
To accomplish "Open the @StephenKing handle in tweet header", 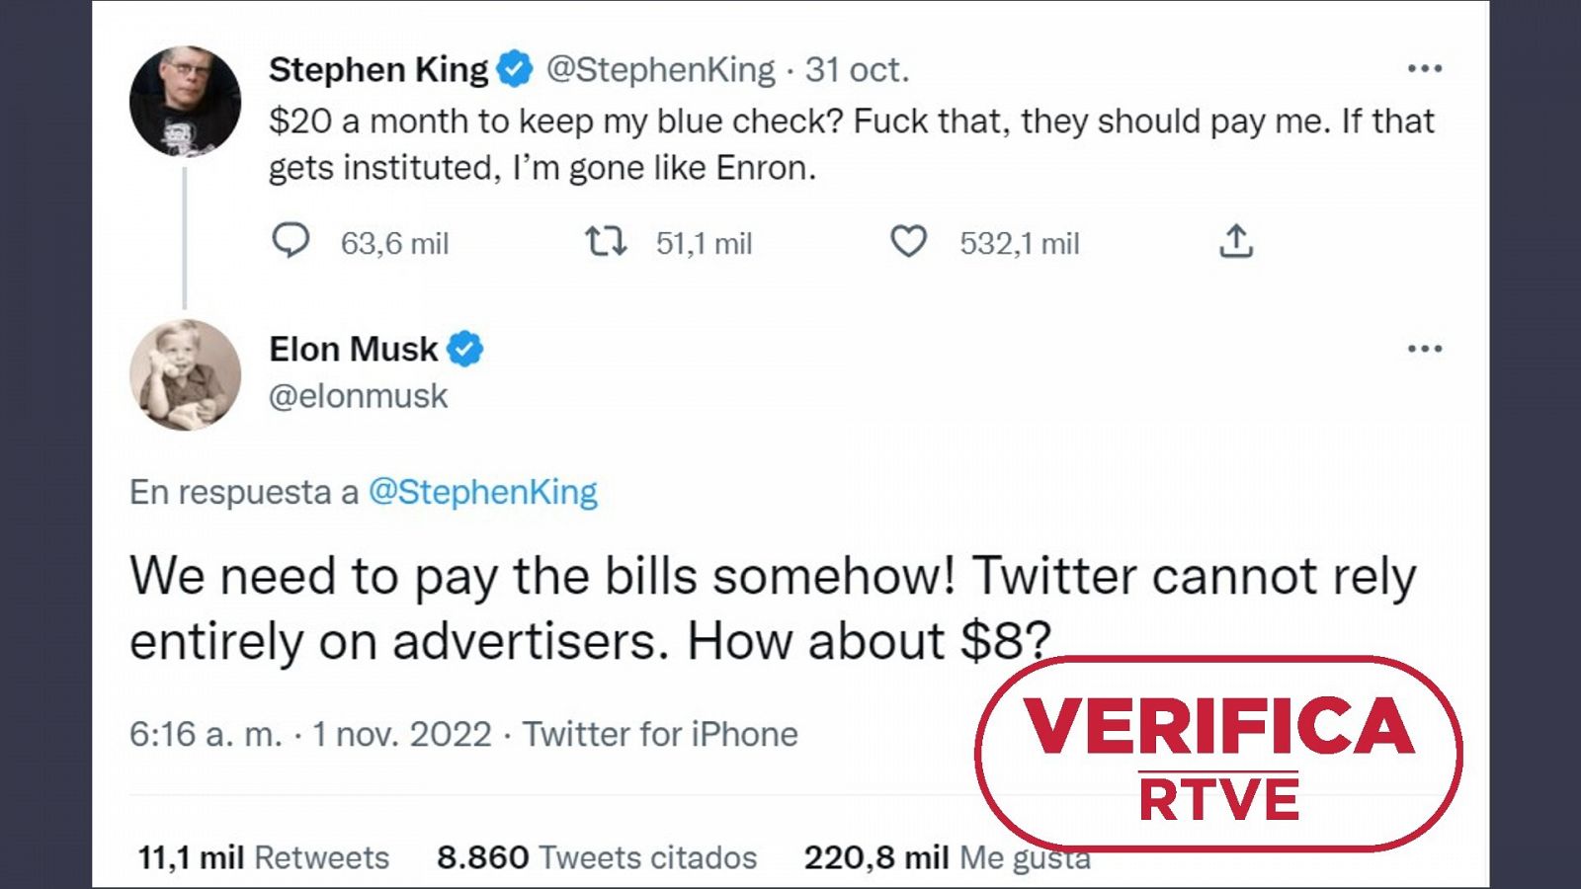I will click(660, 69).
